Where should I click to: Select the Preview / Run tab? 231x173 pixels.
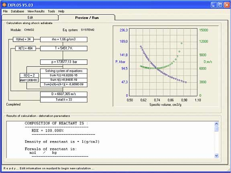(87, 18)
